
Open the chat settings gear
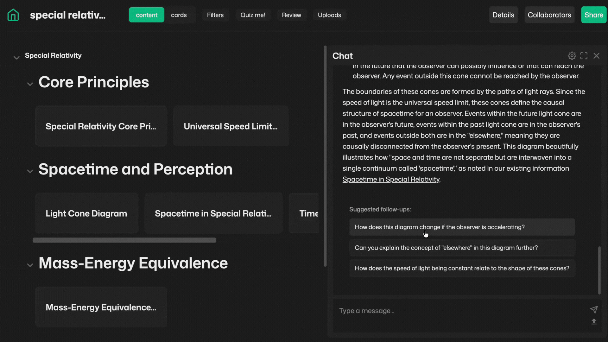(572, 55)
